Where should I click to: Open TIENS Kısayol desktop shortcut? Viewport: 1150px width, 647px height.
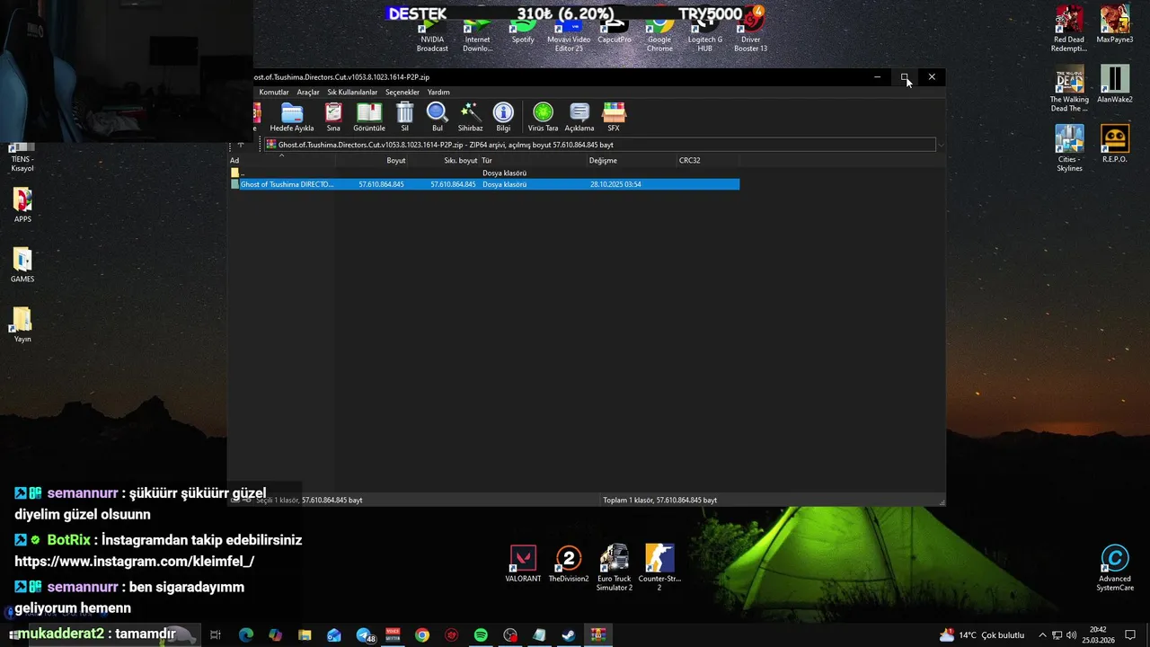(x=22, y=157)
